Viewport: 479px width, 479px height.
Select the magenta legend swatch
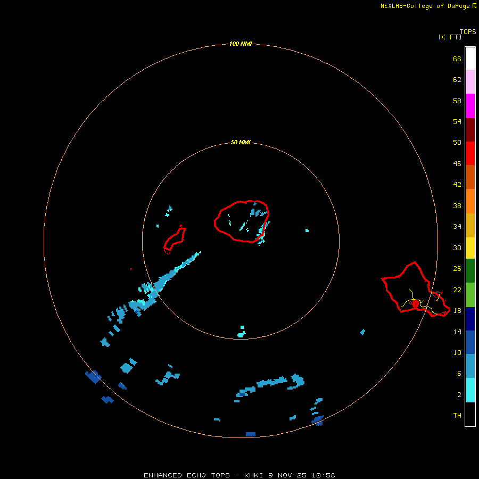pos(470,106)
